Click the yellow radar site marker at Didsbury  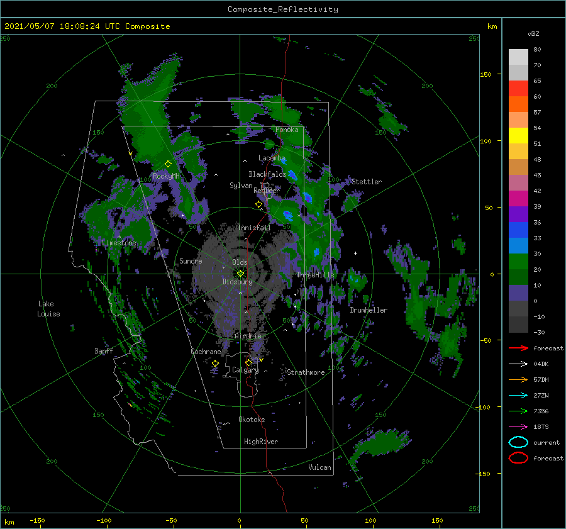240,274
